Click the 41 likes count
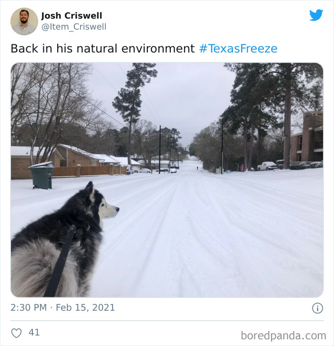The image size is (334, 346). pyautogui.click(x=34, y=332)
